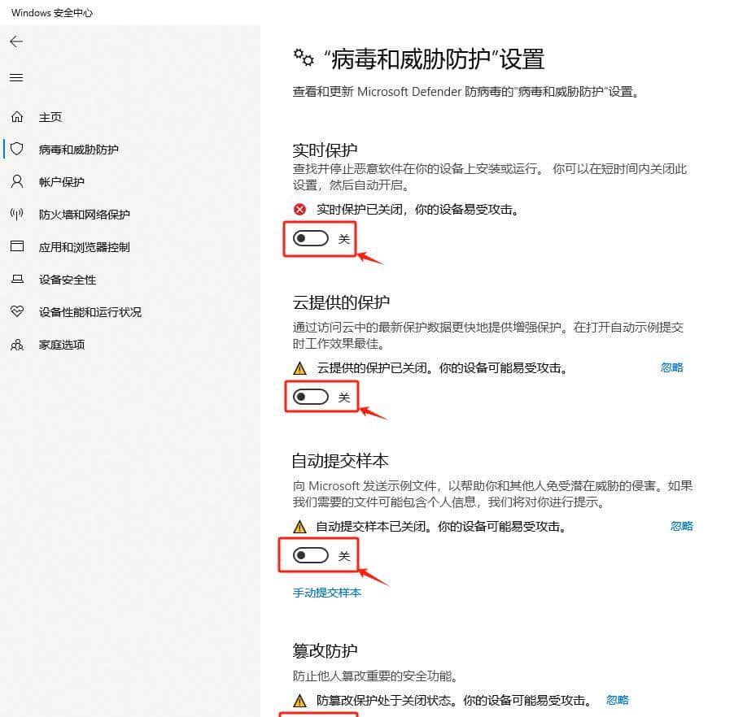Click the 防火墙和网络保护 icon

pos(18,215)
